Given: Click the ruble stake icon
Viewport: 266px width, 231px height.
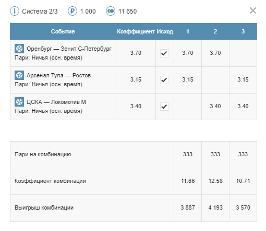Looking at the screenshot, I should coord(72,11).
